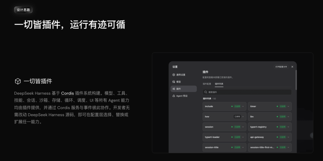Expand the typert-loader plugin chevron
This screenshot has width=323, height=161.
pos(243,137)
